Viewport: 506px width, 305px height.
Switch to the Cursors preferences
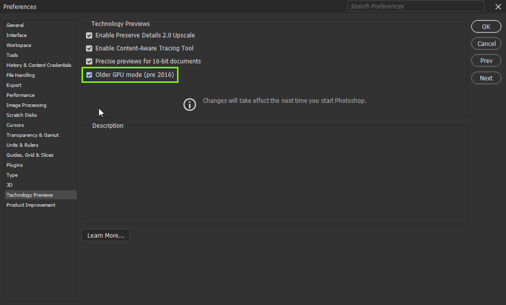(15, 125)
